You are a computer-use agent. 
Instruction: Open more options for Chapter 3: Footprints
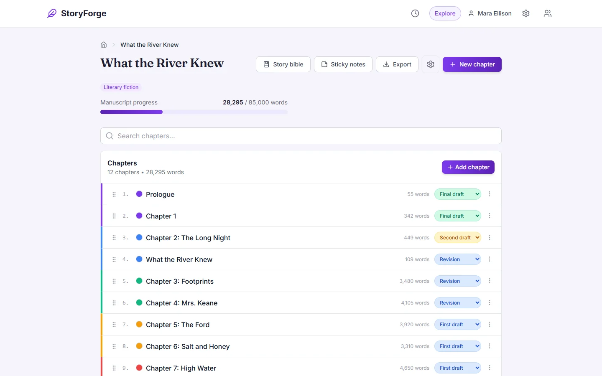[x=490, y=281]
